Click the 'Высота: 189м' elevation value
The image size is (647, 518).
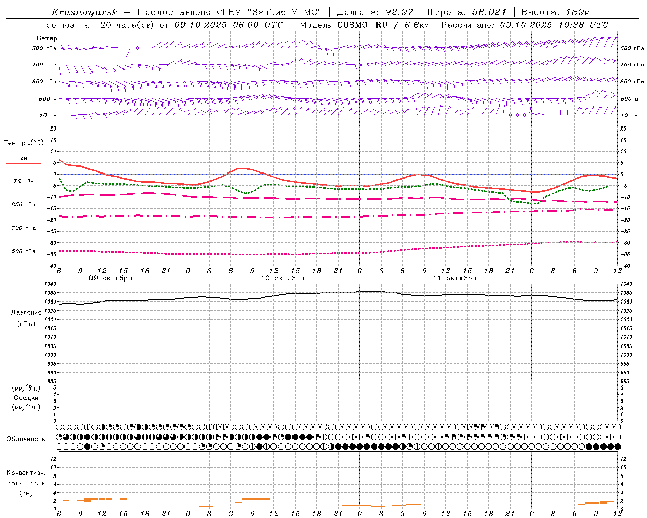click(x=556, y=12)
